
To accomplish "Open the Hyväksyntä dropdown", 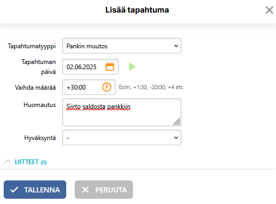I will tap(121, 137).
